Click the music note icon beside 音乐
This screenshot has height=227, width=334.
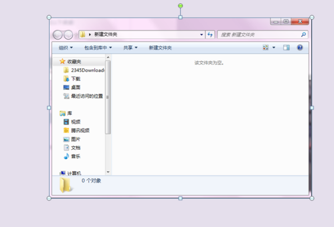coord(66,157)
